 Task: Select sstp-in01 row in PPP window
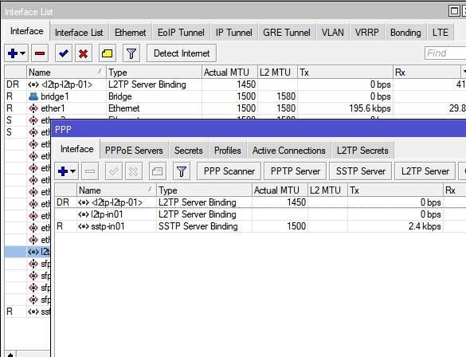(x=260, y=226)
